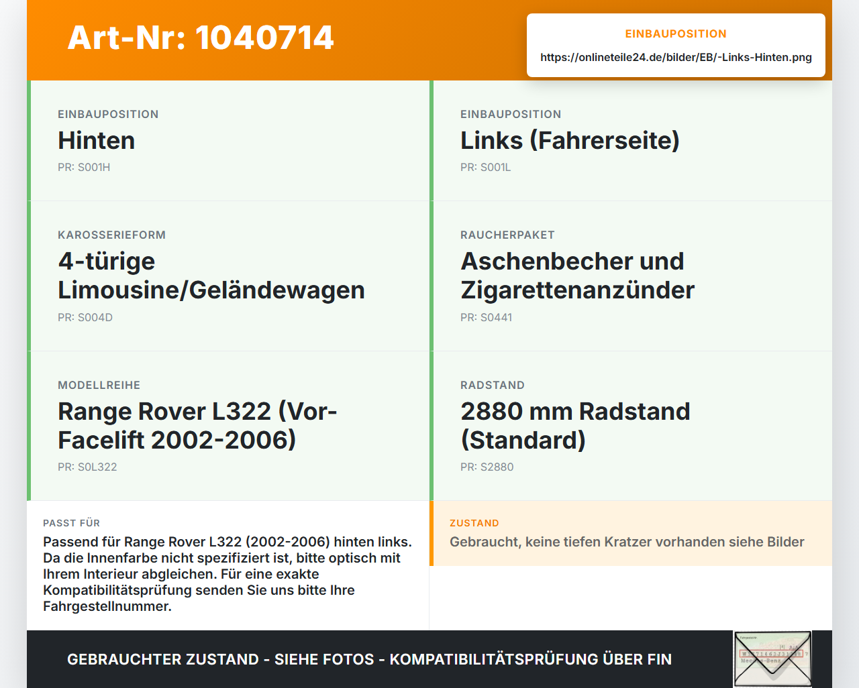Click the PR: S2880 code
Screen dimensions: 859x688
[x=487, y=467]
